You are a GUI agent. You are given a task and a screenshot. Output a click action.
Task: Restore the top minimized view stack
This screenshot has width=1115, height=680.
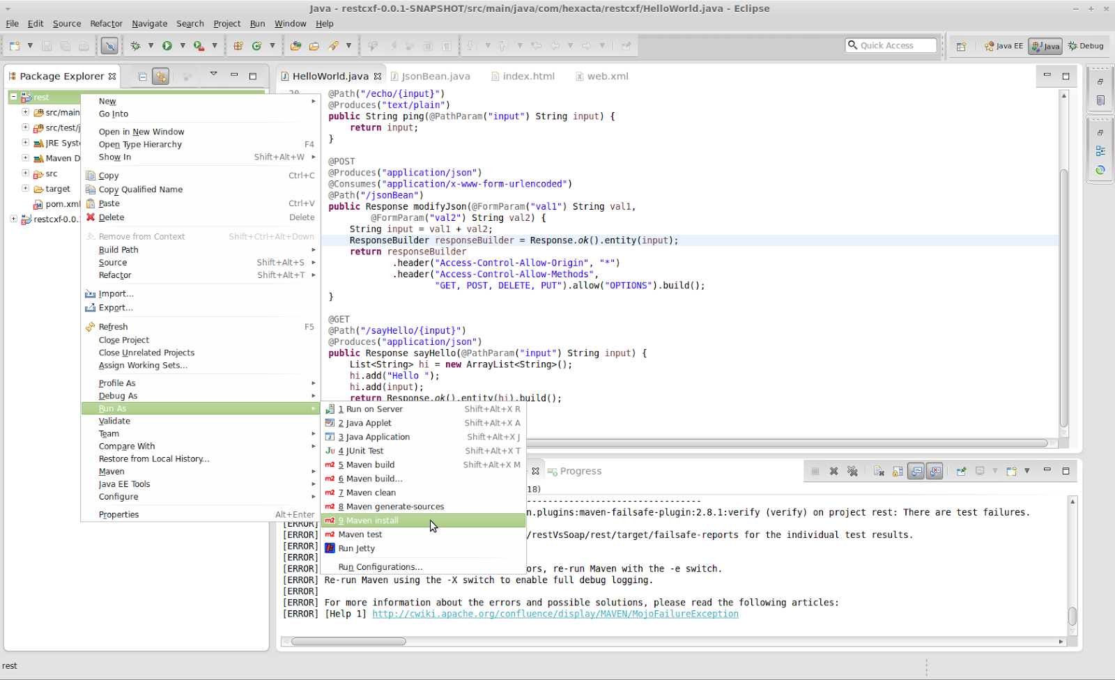coord(1100,82)
